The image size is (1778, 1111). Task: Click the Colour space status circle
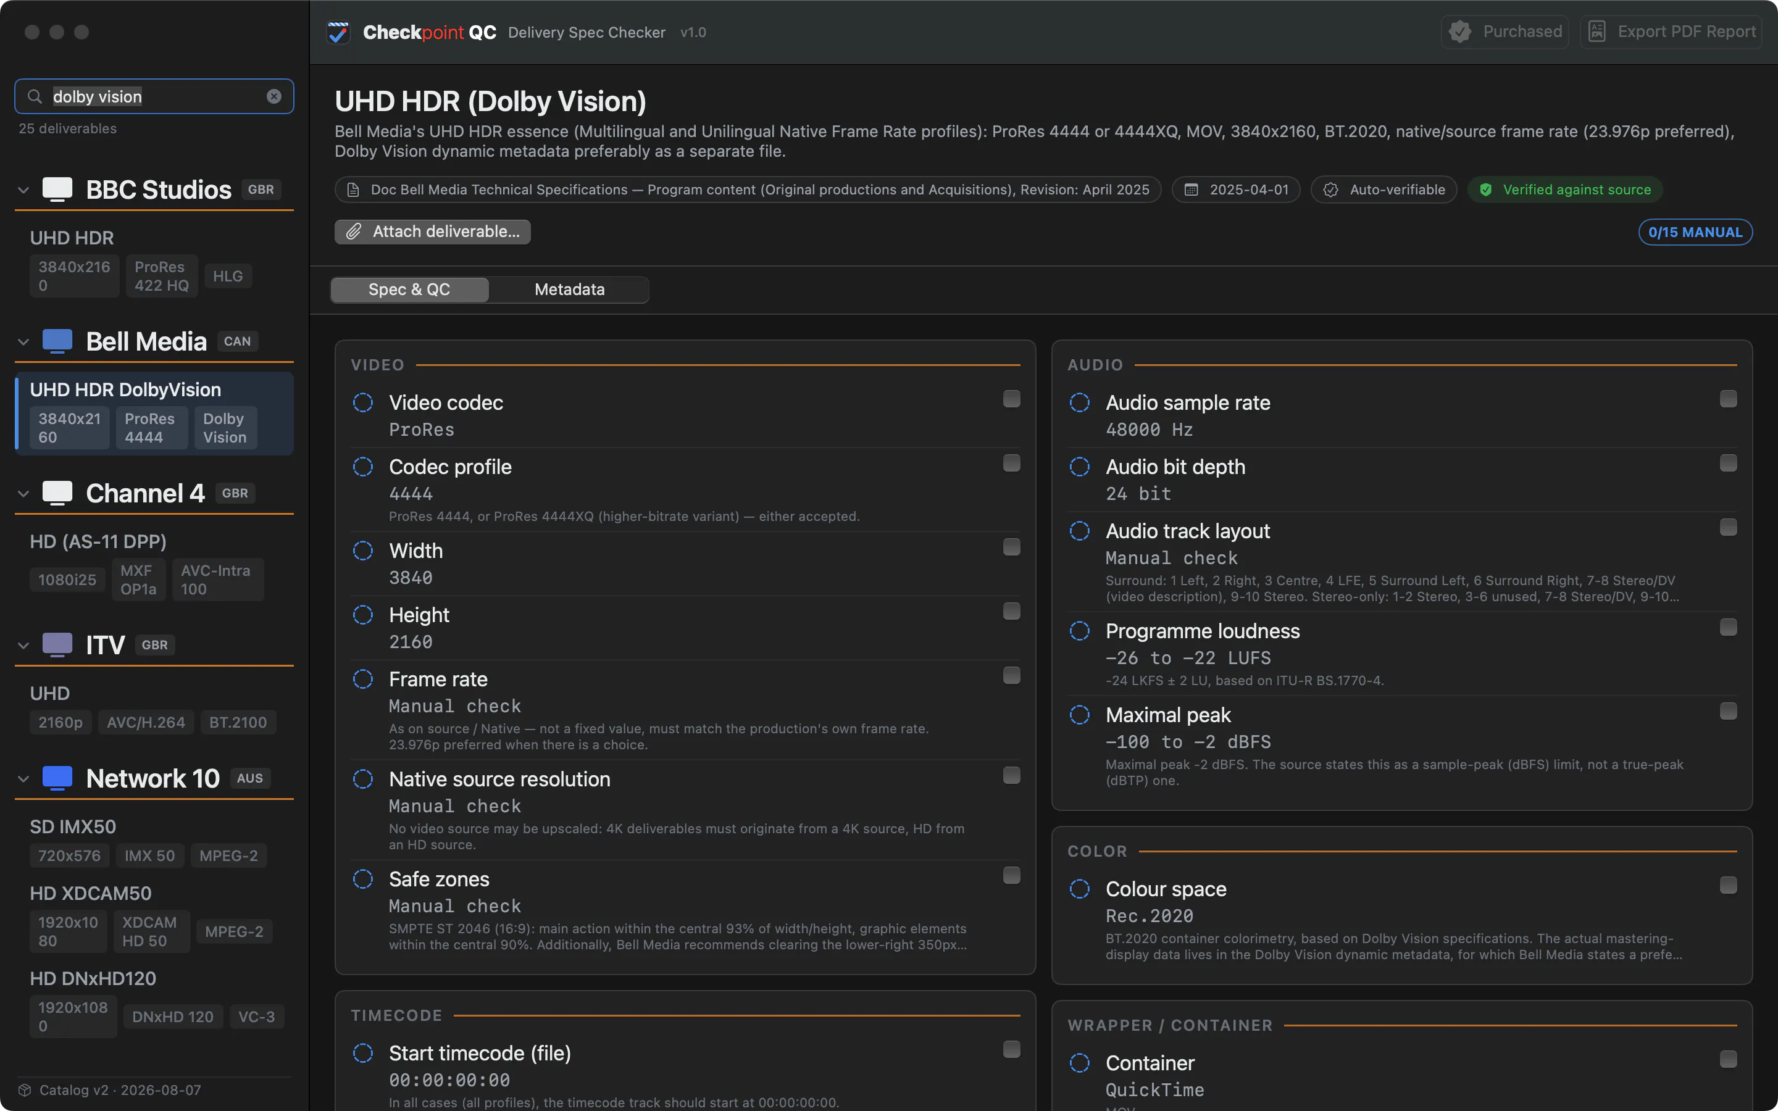click(x=1080, y=889)
